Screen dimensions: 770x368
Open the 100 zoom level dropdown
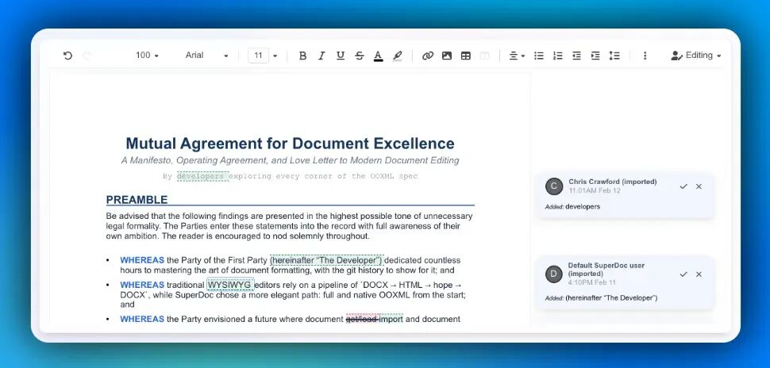(x=147, y=56)
